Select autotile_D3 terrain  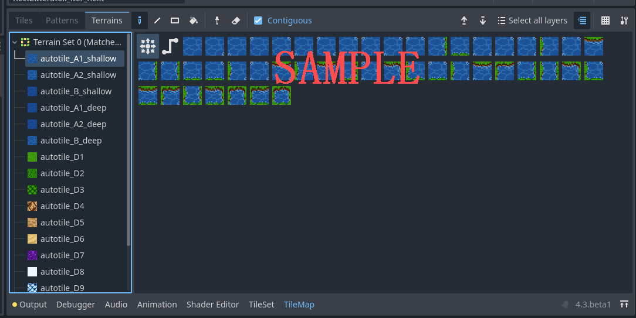75,190
